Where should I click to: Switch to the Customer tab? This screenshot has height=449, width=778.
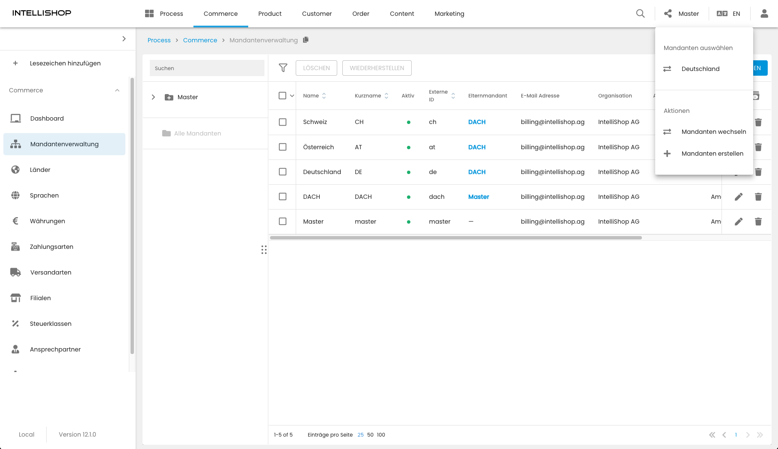317,14
